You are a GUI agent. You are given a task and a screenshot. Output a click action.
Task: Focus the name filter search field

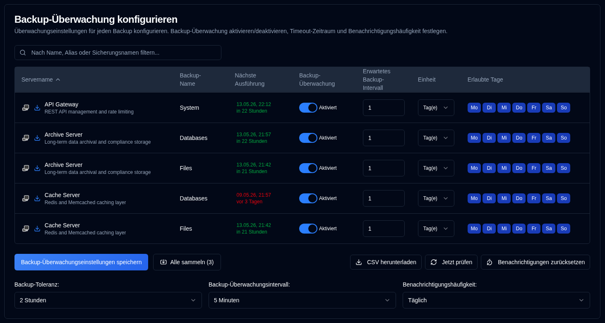118,53
